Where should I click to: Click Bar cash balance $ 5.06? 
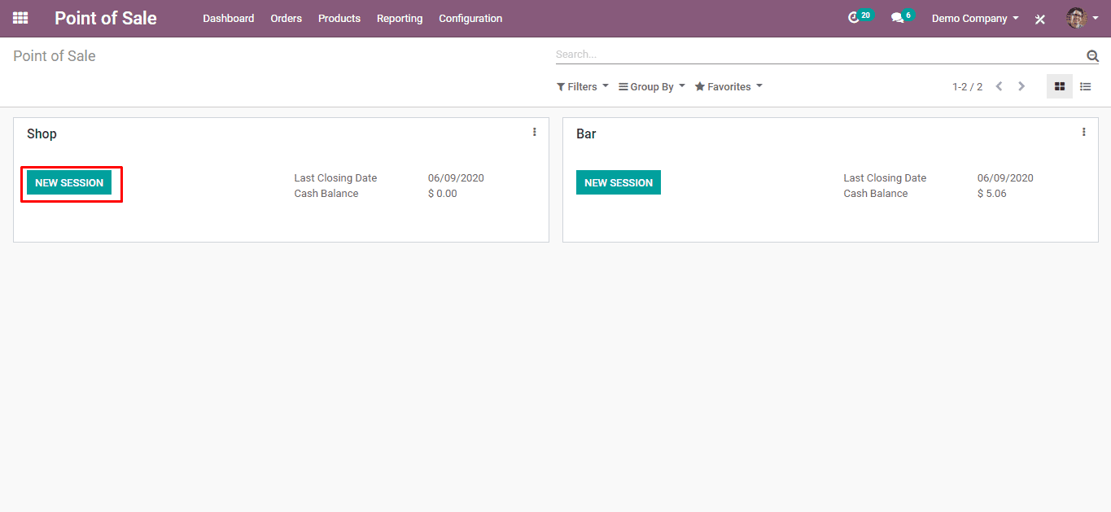click(992, 194)
